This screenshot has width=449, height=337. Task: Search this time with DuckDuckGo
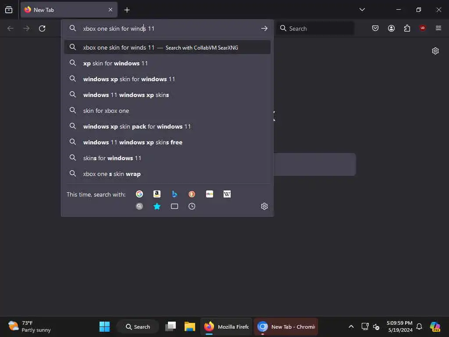[192, 194]
